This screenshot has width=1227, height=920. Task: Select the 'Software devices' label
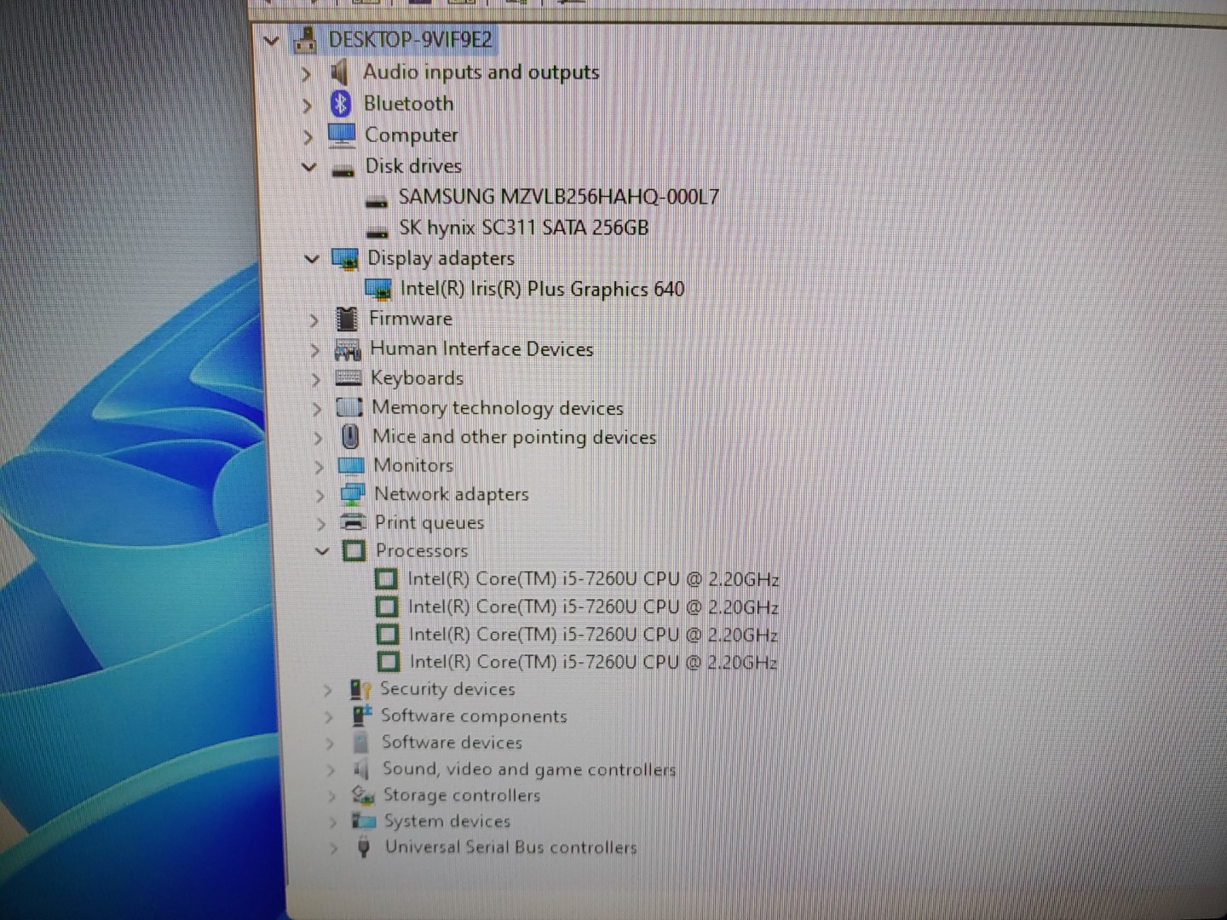(x=452, y=743)
